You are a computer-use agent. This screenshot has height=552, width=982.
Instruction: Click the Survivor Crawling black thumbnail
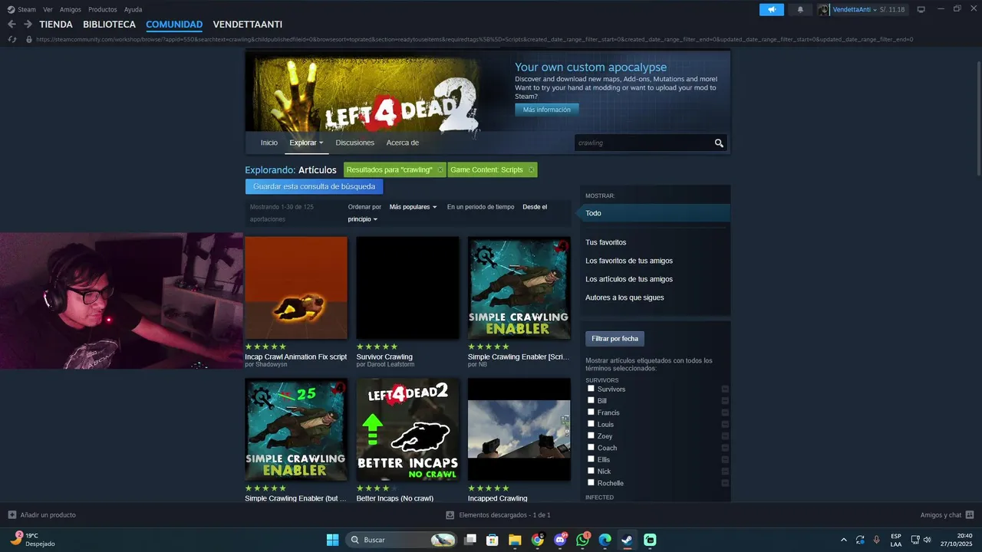[407, 287]
